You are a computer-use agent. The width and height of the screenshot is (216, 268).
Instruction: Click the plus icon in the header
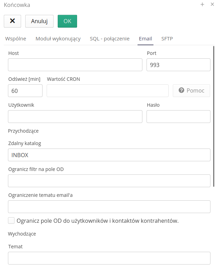[202, 4]
